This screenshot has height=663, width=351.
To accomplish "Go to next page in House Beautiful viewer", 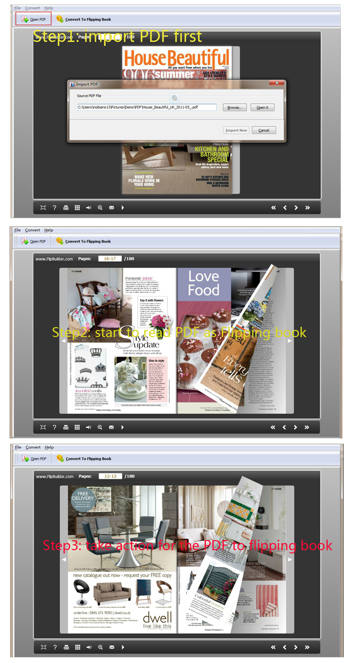I will click(x=296, y=207).
